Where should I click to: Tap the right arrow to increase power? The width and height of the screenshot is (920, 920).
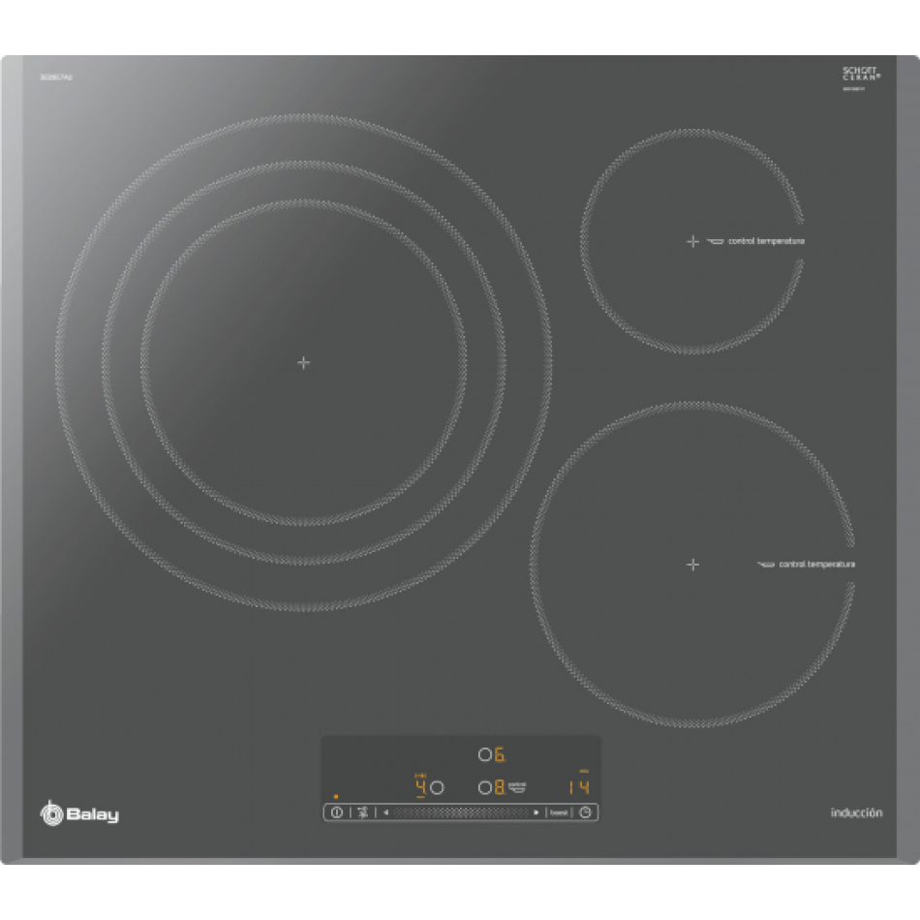coord(536,813)
